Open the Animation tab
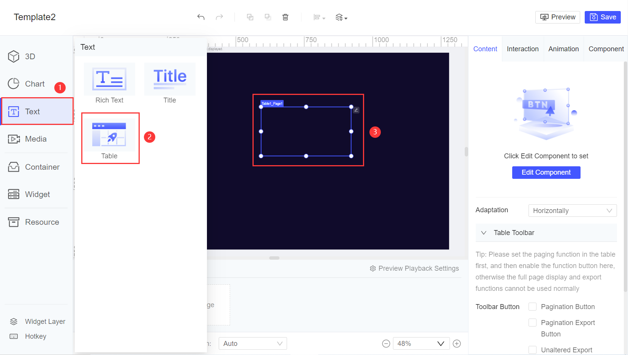 [x=563, y=49]
